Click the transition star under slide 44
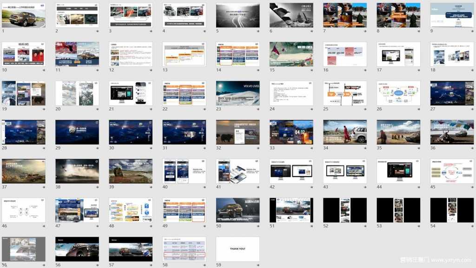The height and width of the screenshot is (268, 476). pyautogui.click(x=419, y=187)
